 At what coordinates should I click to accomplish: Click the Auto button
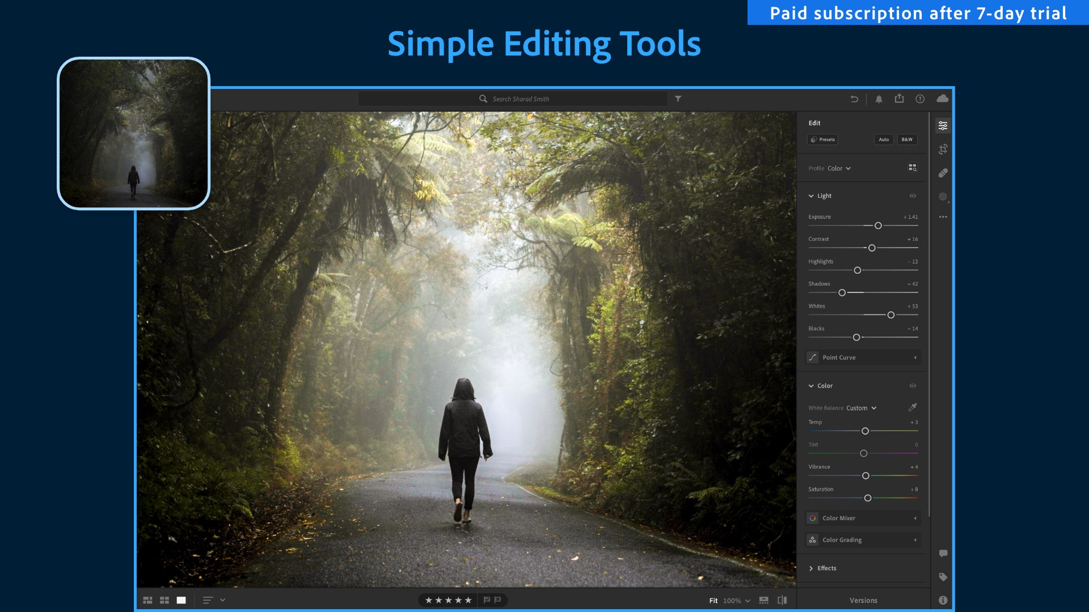click(x=884, y=139)
